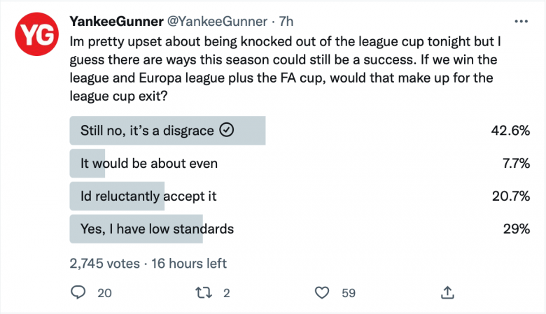Open the @YankeeGunner handle link
Screen dimensions: 546x314
[x=217, y=21]
